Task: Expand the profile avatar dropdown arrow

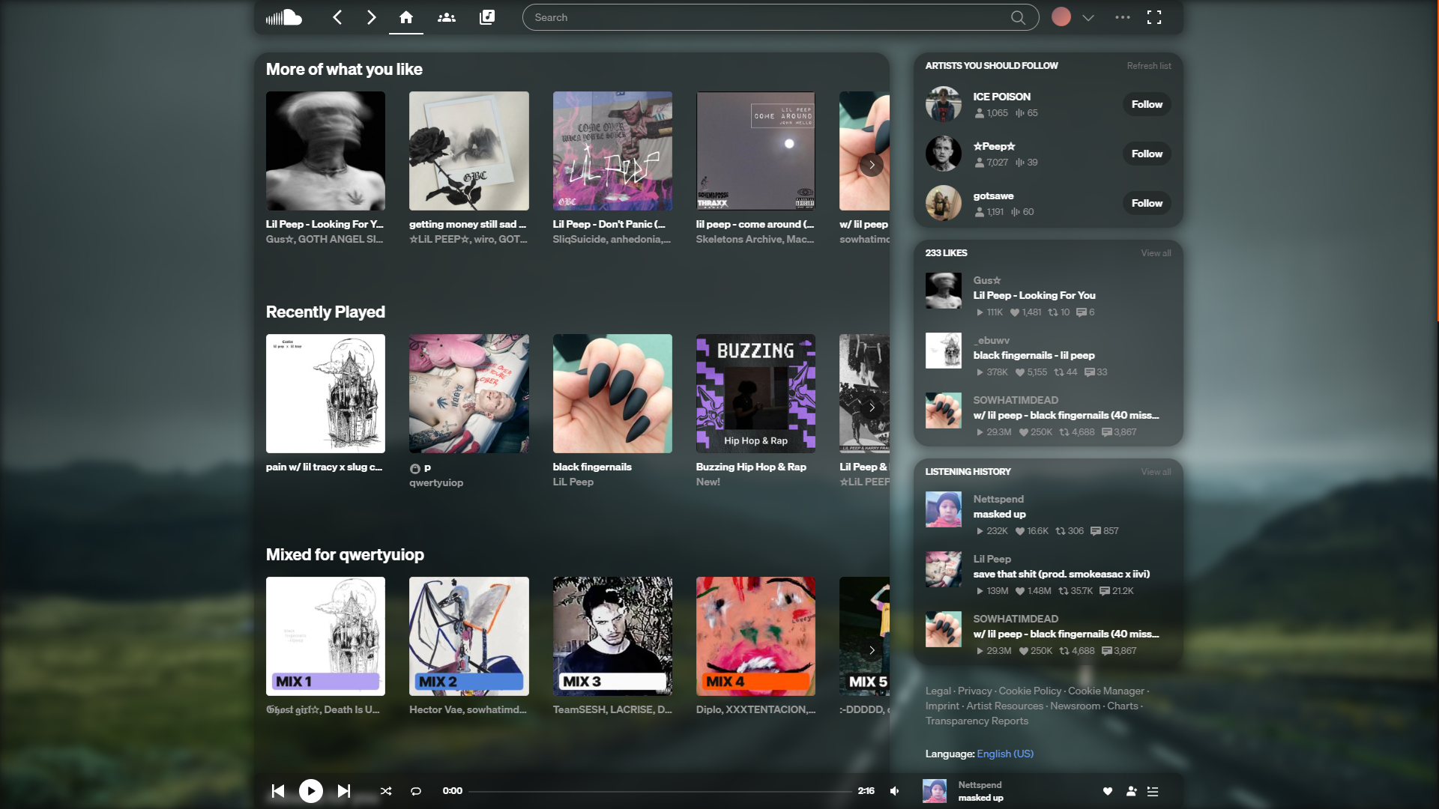Action: (x=1088, y=18)
